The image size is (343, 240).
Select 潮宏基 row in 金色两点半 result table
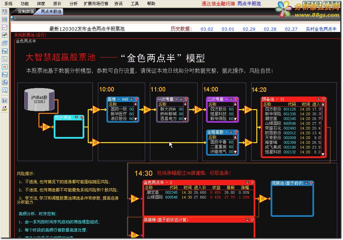pos(198,192)
